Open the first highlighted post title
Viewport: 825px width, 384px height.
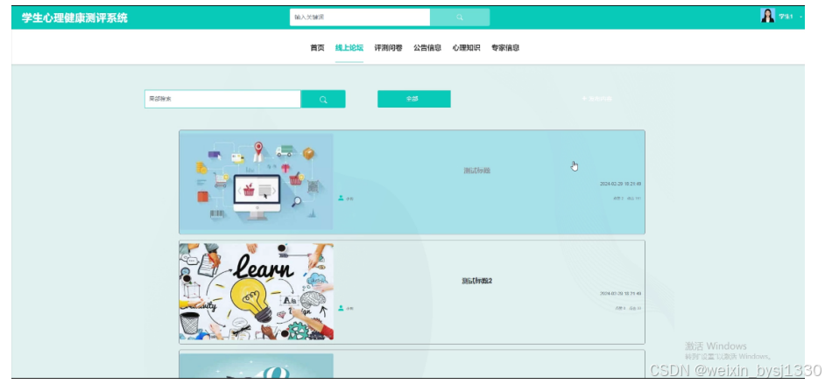(x=476, y=171)
